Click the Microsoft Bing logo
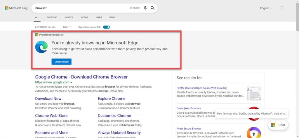Image resolution: width=299 pixels, height=138 pixels. coord(16,8)
